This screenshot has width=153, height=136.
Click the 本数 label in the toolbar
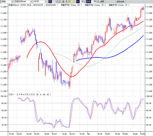tap(89, 2)
